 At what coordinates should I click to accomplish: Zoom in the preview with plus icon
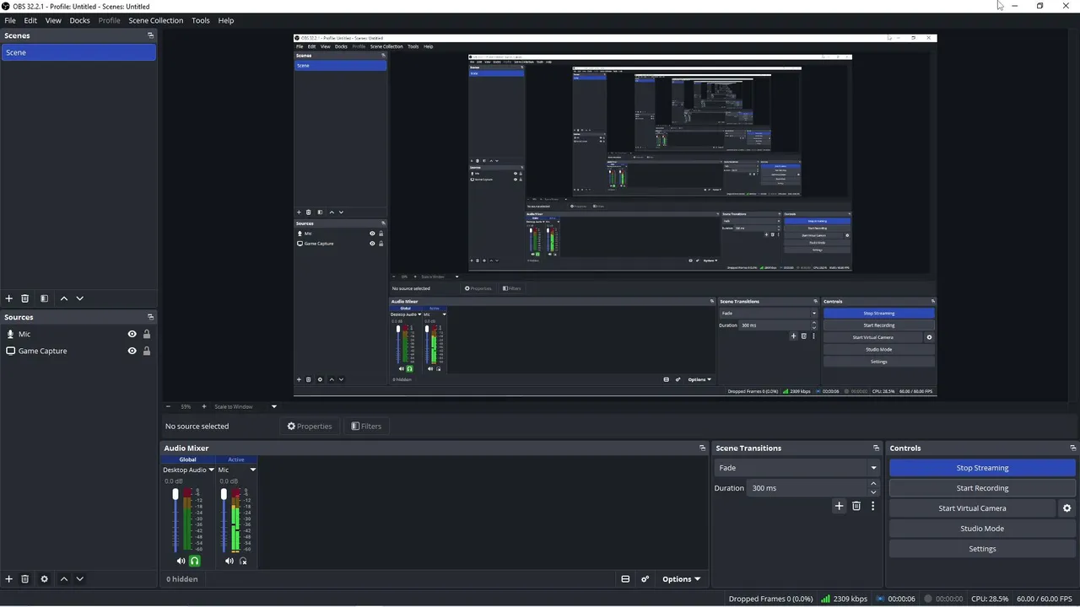pyautogui.click(x=203, y=406)
